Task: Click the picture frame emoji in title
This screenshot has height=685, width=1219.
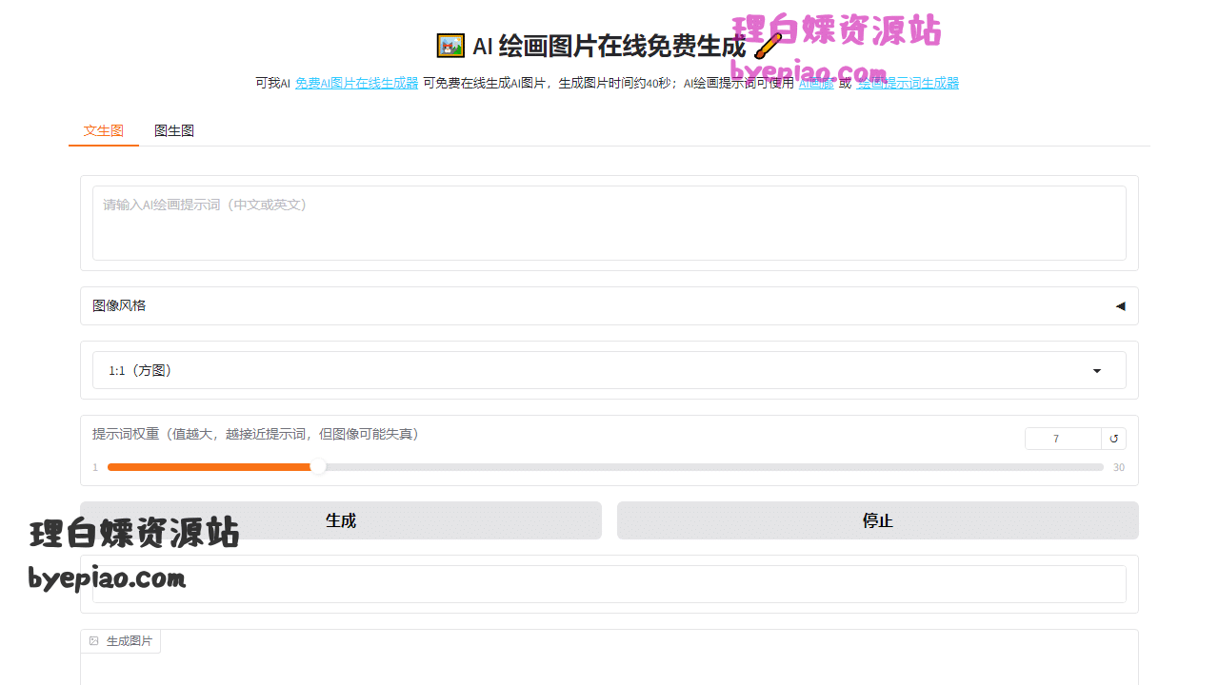Action: [x=450, y=46]
